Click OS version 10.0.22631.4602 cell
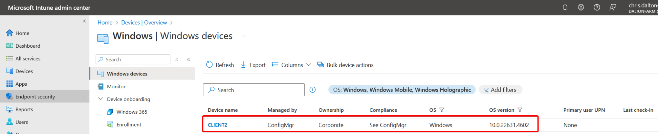658x134 pixels. pyautogui.click(x=509, y=125)
